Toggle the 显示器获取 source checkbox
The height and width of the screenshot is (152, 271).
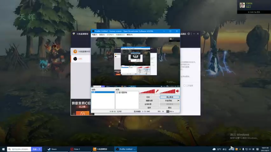click(117, 93)
